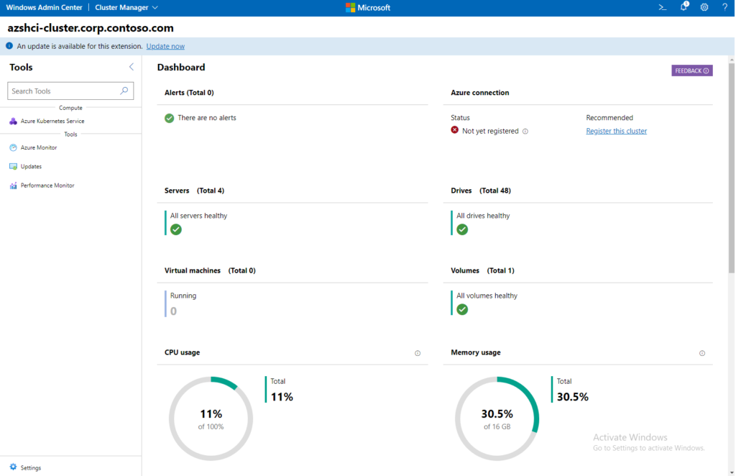Click the scrollbar down arrow
This screenshot has width=736, height=476.
[x=731, y=472]
